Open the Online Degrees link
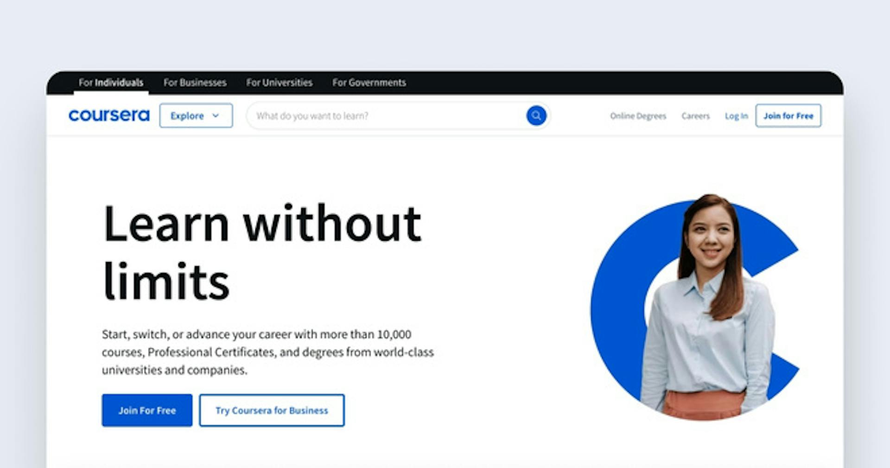 [x=638, y=116]
